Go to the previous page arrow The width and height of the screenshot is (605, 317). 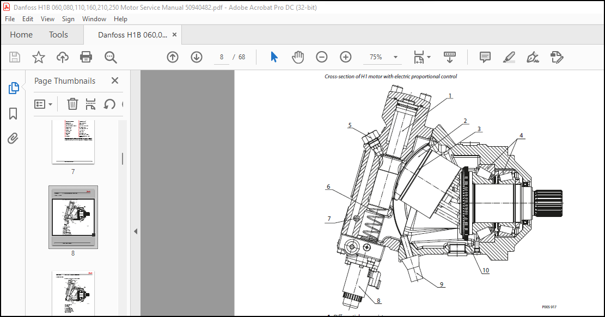click(173, 57)
